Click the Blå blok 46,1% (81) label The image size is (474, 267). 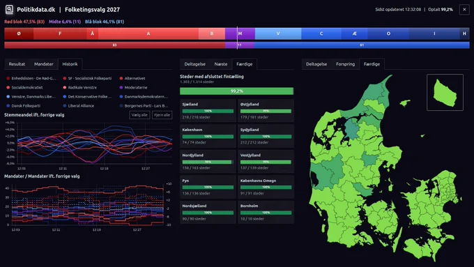tap(105, 22)
